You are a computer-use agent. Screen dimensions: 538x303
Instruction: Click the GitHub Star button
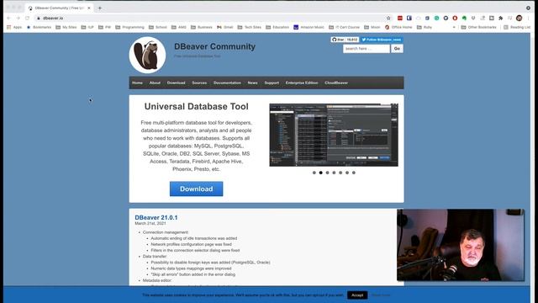click(x=338, y=40)
